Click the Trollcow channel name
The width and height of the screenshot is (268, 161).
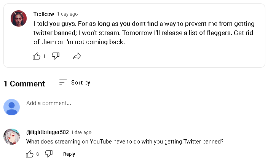tap(44, 14)
